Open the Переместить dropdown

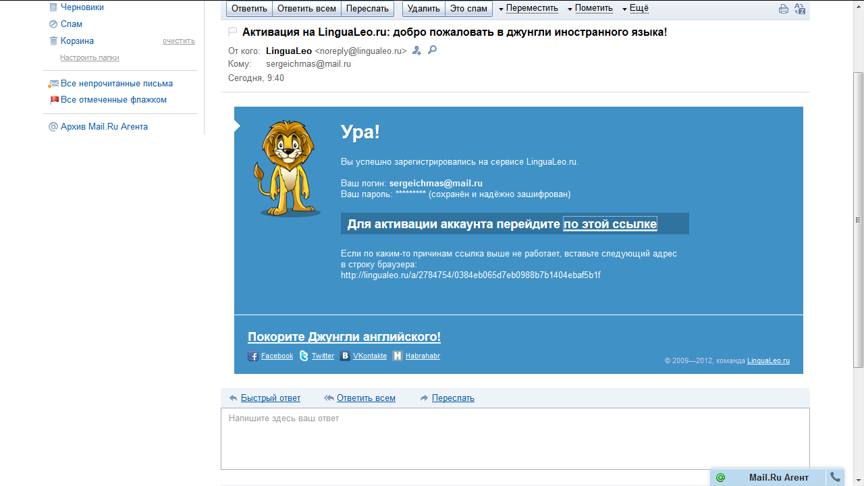tap(529, 8)
